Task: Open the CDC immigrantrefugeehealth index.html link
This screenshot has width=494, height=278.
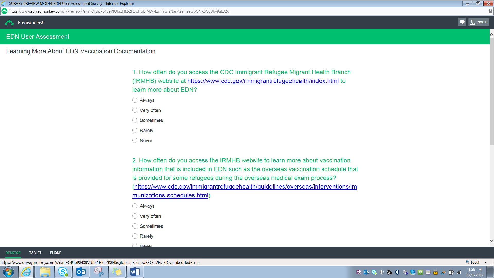Action: [263, 81]
